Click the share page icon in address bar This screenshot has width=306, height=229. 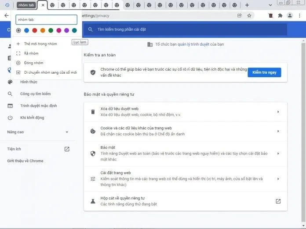pyautogui.click(x=240, y=15)
